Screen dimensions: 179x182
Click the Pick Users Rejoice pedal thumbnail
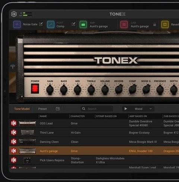[27, 160]
